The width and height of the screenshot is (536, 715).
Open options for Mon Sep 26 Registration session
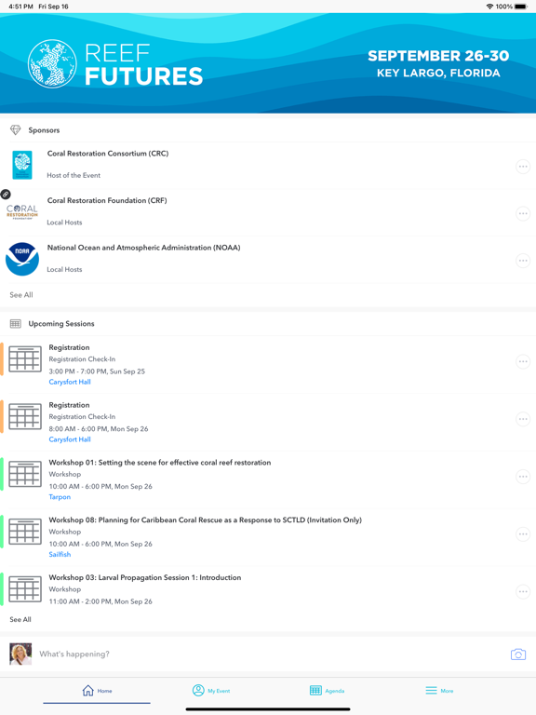click(523, 419)
